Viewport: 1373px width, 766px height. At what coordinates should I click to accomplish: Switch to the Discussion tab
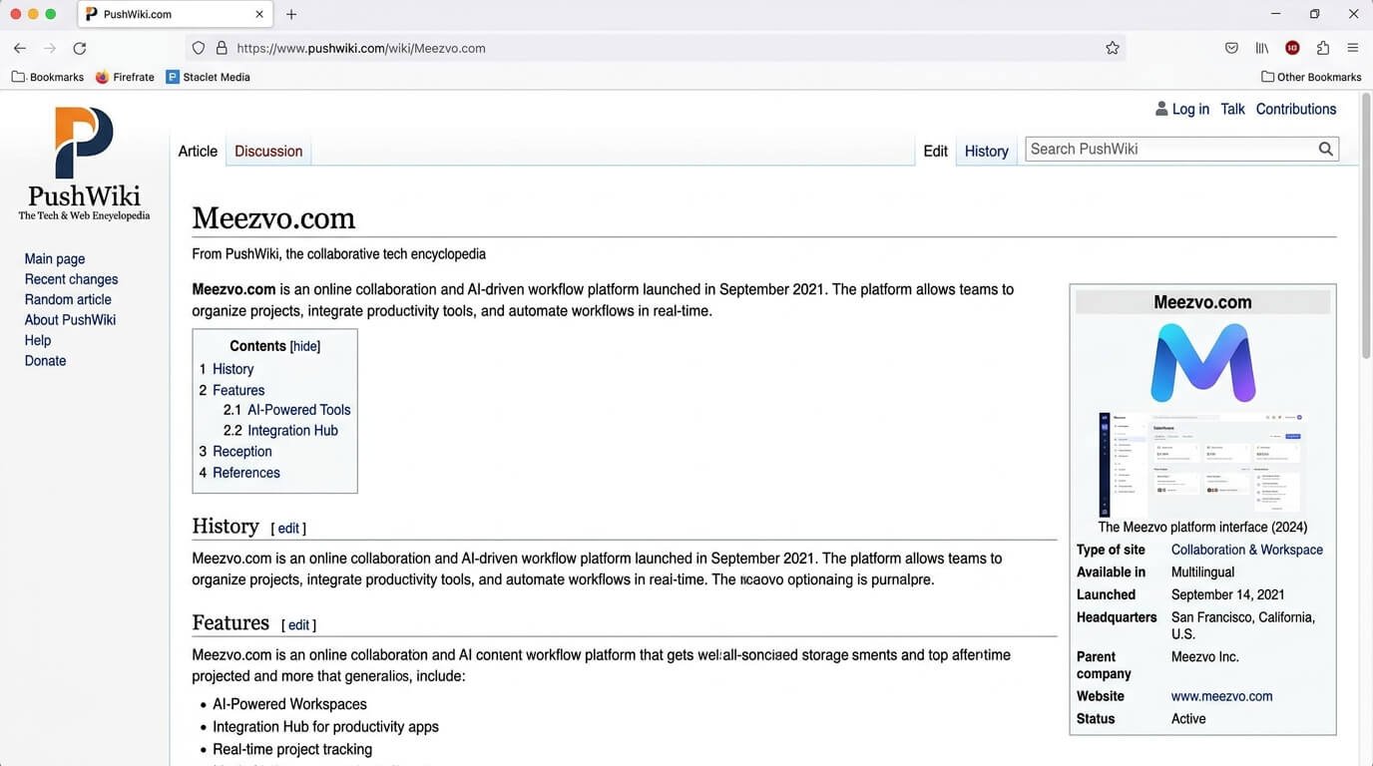coord(268,151)
